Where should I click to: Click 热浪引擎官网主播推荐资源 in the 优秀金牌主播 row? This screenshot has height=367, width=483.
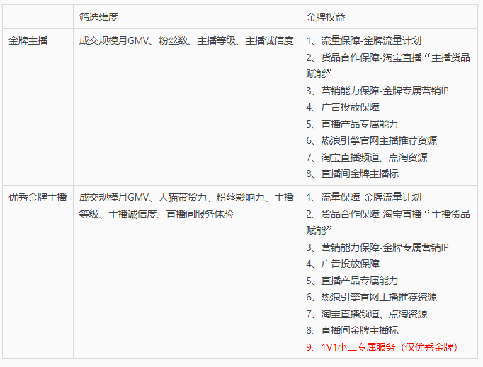coord(371,297)
